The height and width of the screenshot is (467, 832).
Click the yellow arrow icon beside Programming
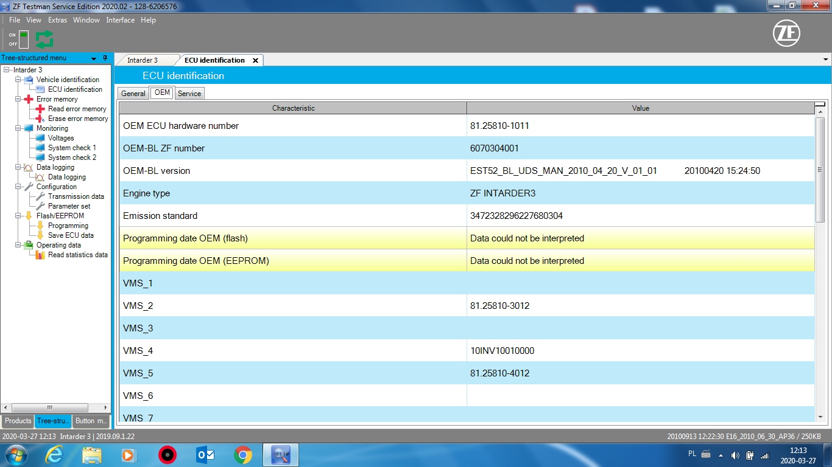(40, 226)
